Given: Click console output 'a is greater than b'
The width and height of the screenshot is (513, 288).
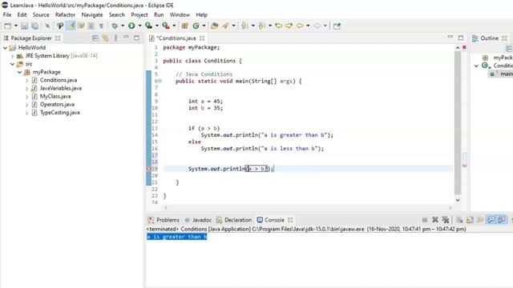Looking at the screenshot, I should [x=176, y=237].
